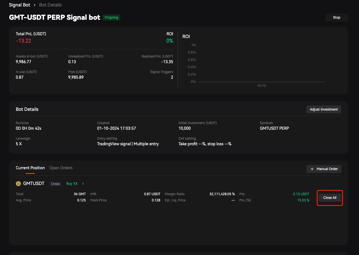
Task: Click the GMT coin icon
Action: 18,184
